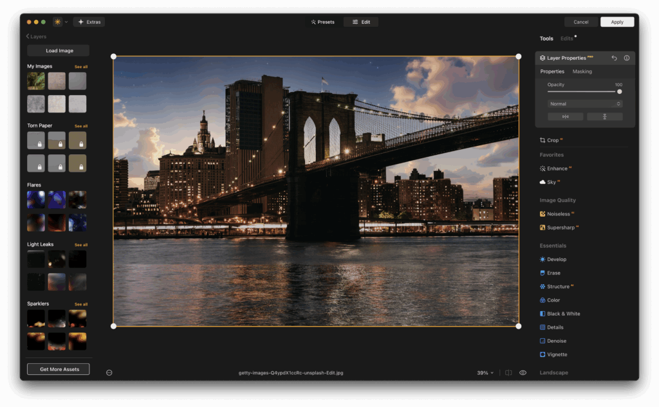The height and width of the screenshot is (407, 659).
Task: Click the Load Image button
Action: click(59, 51)
